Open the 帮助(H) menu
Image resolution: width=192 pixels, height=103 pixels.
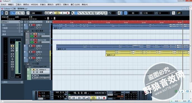pyautogui.click(x=85, y=4)
